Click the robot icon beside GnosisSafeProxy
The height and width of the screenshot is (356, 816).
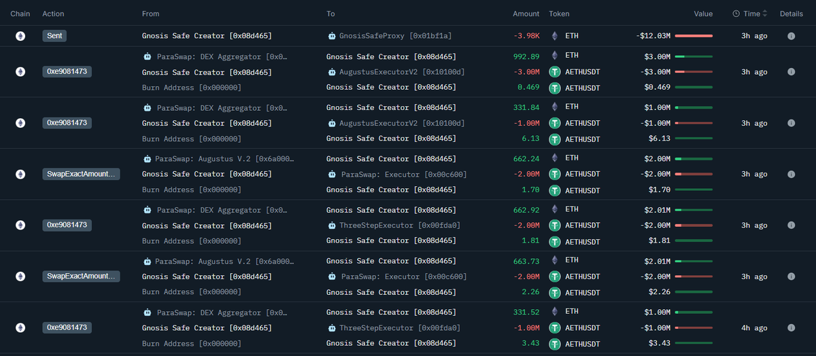point(332,36)
